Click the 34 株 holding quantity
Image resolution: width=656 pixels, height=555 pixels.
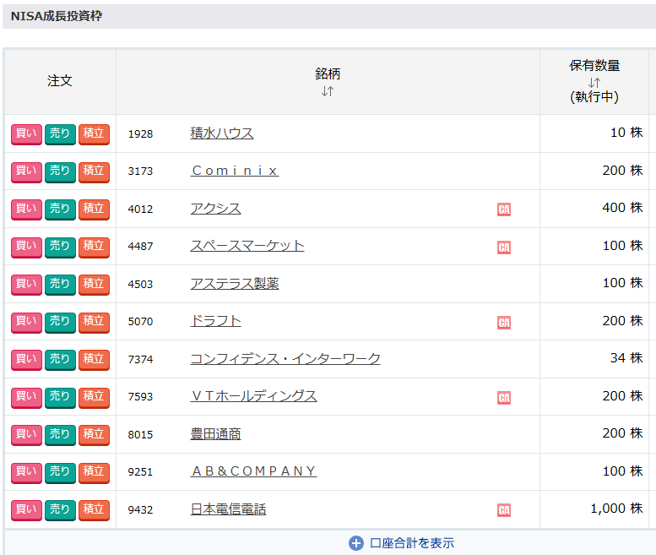pos(626,358)
